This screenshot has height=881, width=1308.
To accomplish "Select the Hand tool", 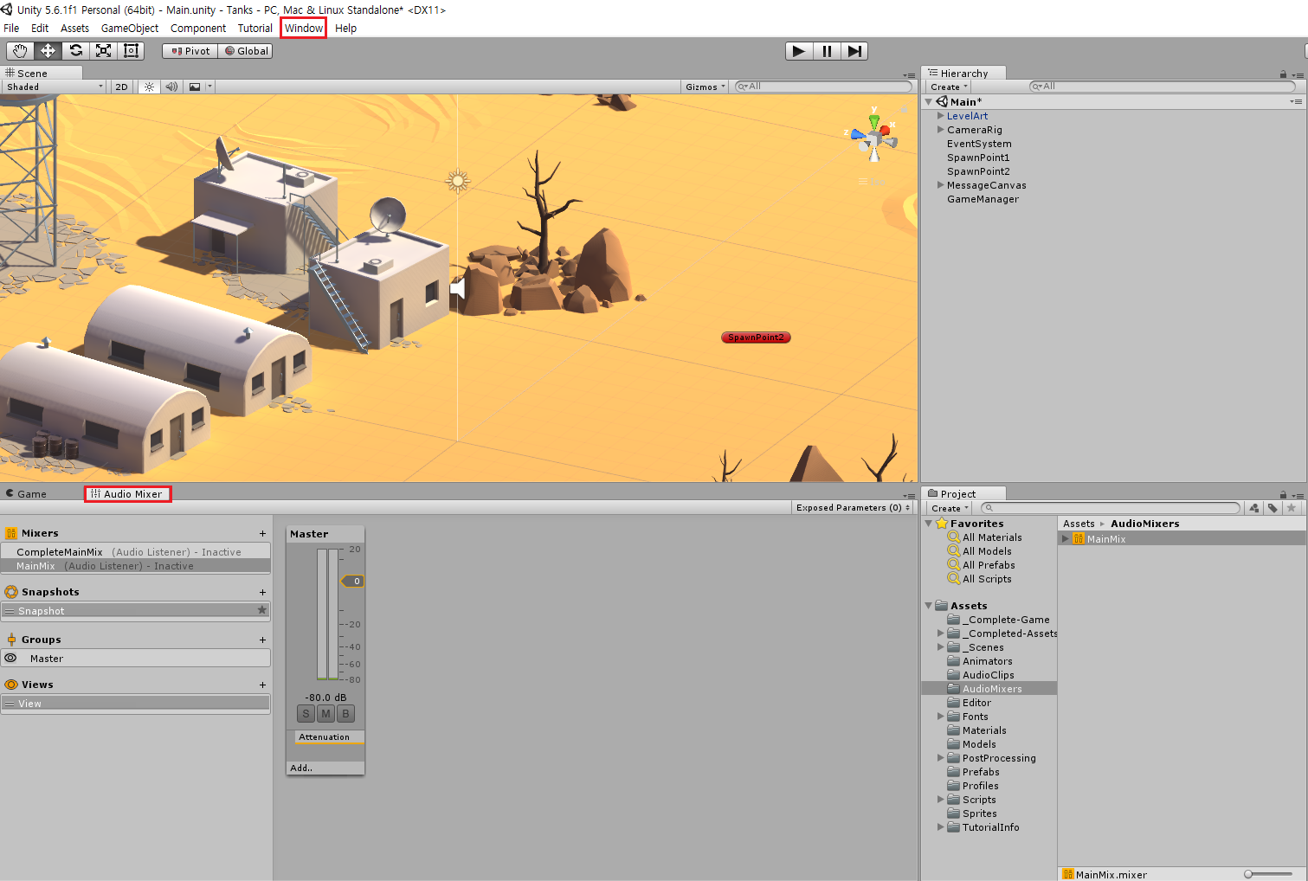I will click(x=19, y=50).
